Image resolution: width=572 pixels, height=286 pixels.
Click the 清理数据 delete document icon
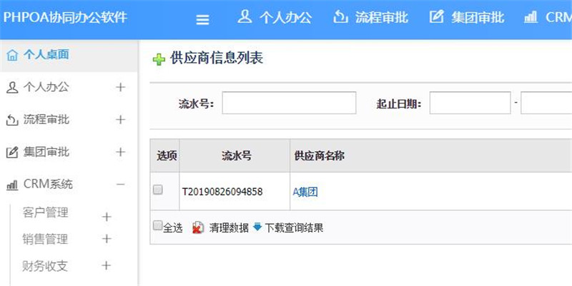tap(198, 228)
